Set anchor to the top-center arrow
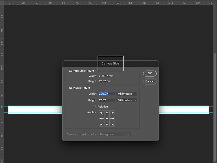The height and width of the screenshot is (163, 217). (x=107, y=113)
